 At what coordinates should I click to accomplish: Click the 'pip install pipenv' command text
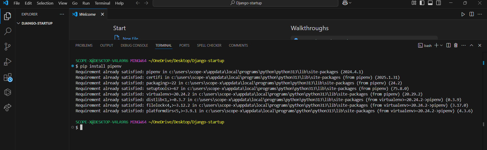tap(101, 66)
